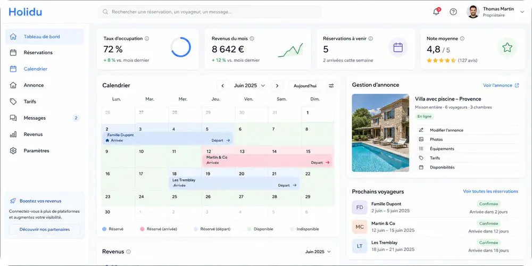The height and width of the screenshot is (266, 532).
Task: Click the Annonce house icon in sidebar
Action: click(x=13, y=85)
